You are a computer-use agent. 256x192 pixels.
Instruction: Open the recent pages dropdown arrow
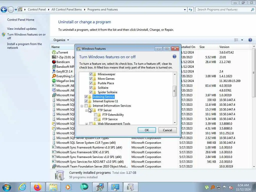tap(16, 10)
